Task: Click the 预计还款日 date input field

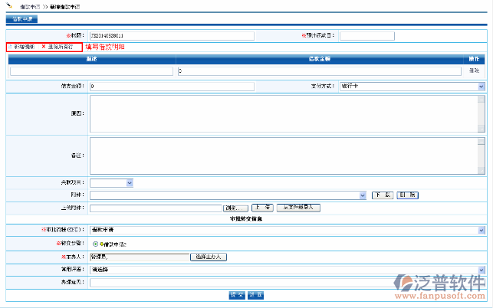Action: tap(366, 35)
